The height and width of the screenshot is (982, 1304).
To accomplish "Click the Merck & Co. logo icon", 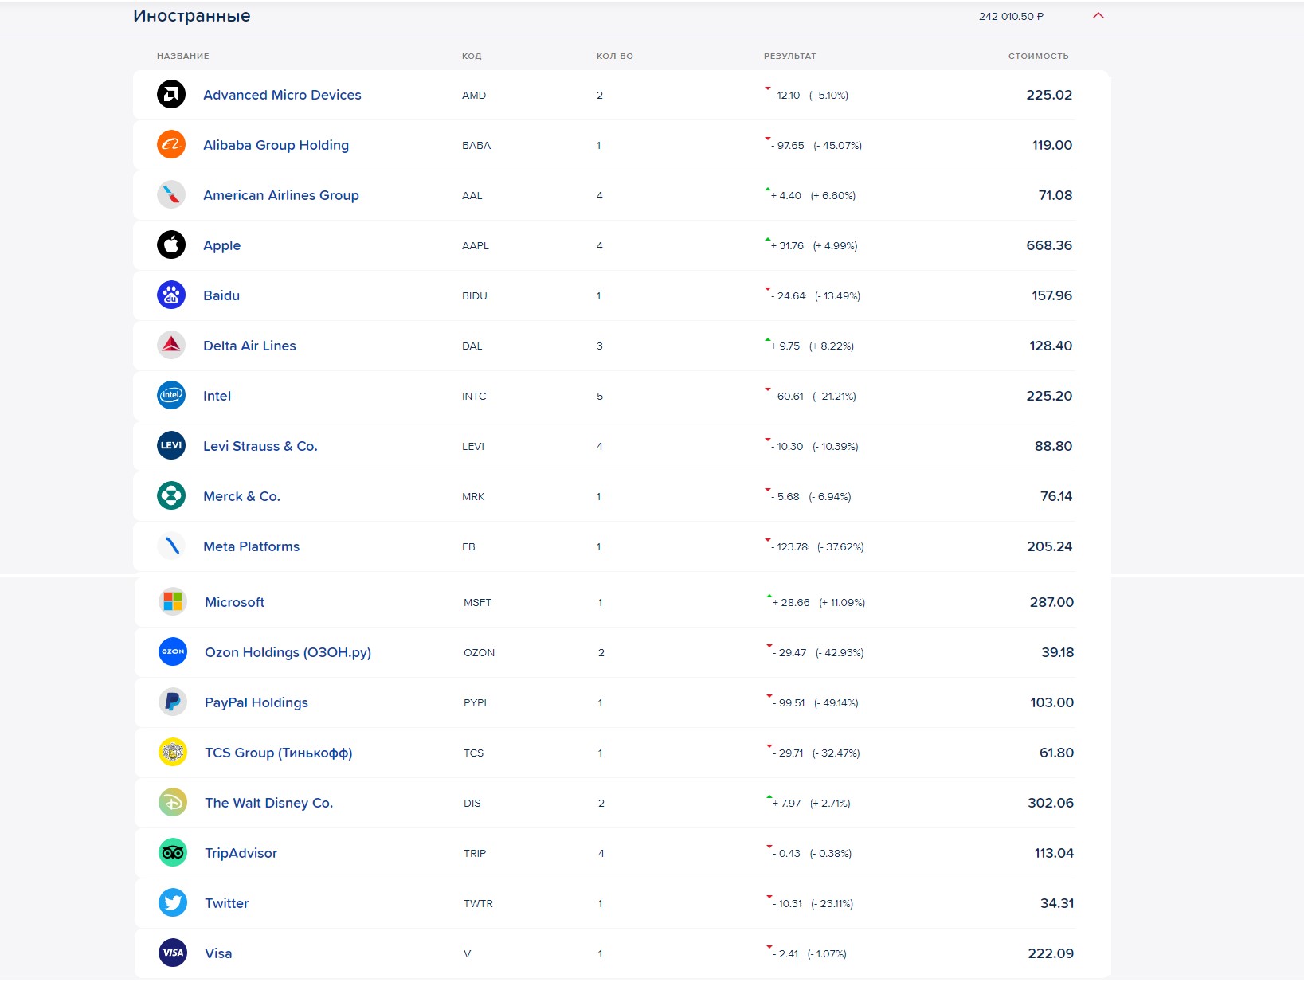I will 171,496.
